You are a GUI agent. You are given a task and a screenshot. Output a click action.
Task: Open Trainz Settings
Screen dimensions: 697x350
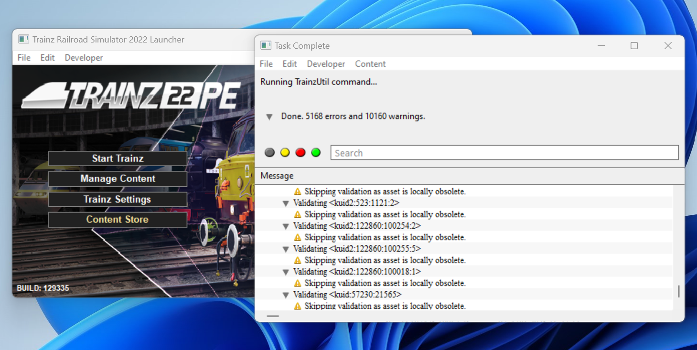click(118, 199)
